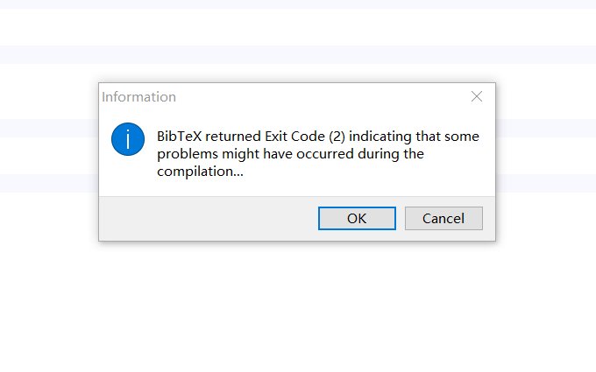The image size is (596, 372).
Task: Click the blue information icon
Action: point(128,139)
